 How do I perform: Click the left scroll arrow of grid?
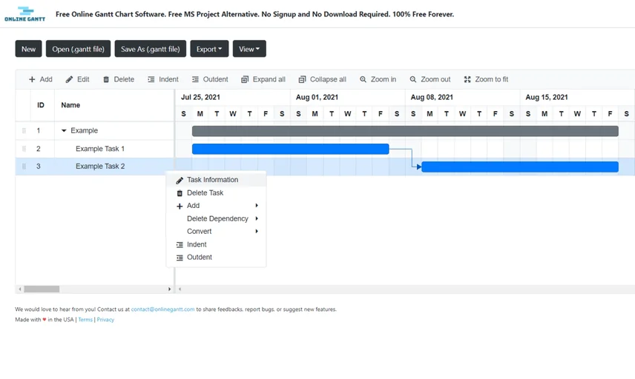coord(19,289)
